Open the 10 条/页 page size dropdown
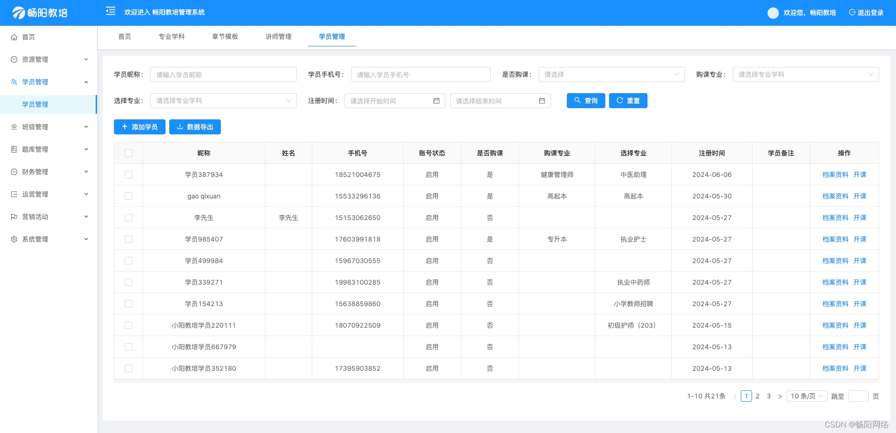Viewport: 896px width, 433px height. pos(807,396)
